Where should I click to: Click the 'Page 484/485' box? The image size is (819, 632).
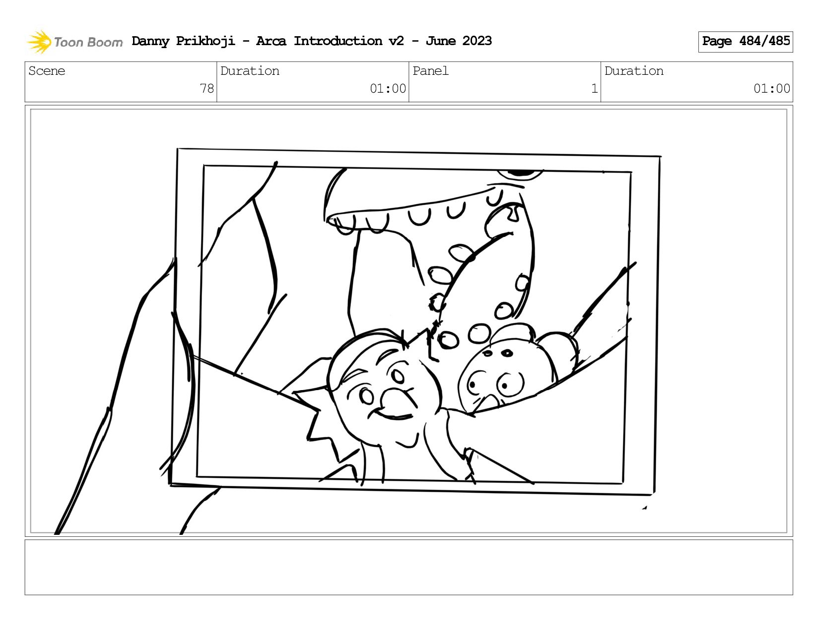pos(746,42)
